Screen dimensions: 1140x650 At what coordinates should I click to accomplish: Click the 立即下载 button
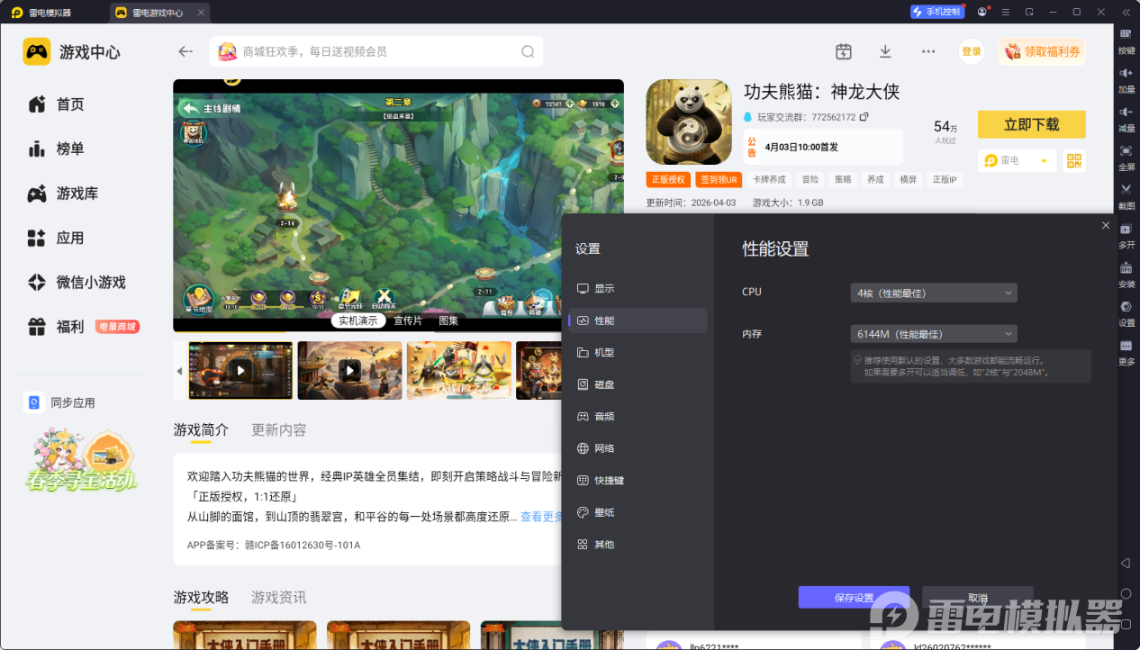pyautogui.click(x=1031, y=124)
